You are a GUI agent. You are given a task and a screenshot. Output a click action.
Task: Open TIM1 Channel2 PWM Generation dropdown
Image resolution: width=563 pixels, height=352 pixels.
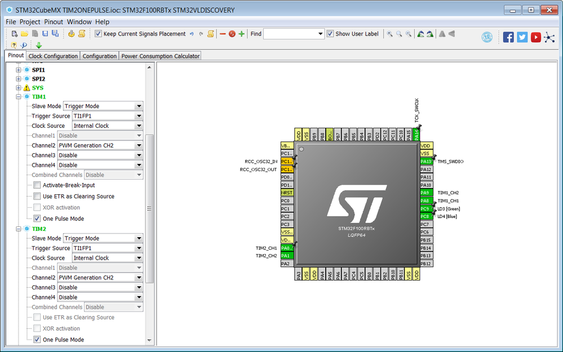pyautogui.click(x=100, y=145)
